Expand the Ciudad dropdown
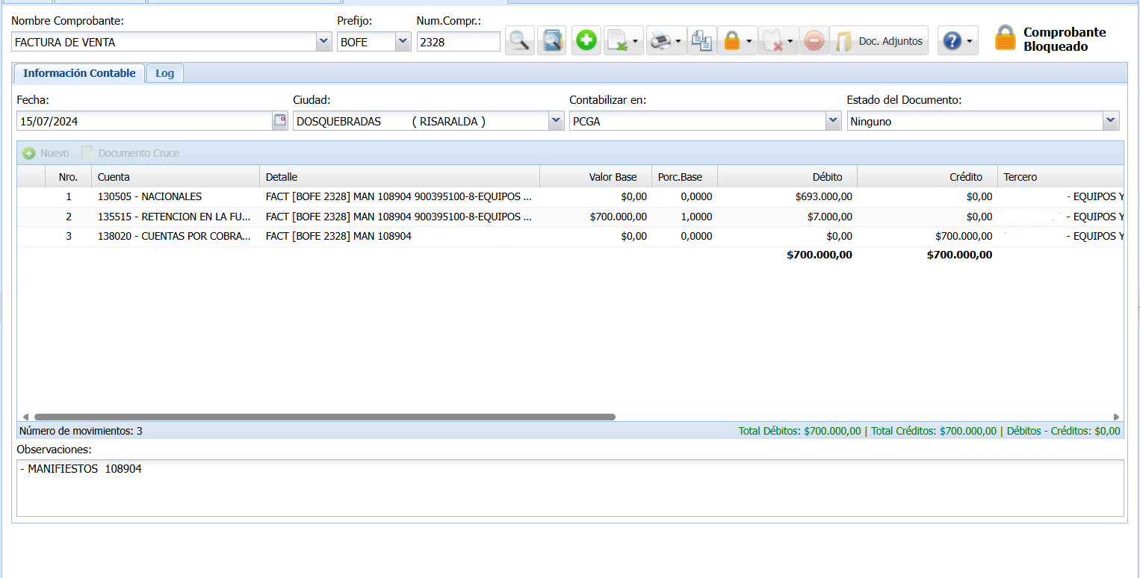This screenshot has width=1140, height=578. tap(556, 121)
